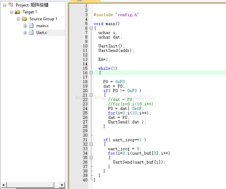226x189 pixels.
Task: Collapse the Project root tree node
Action: (5, 5)
